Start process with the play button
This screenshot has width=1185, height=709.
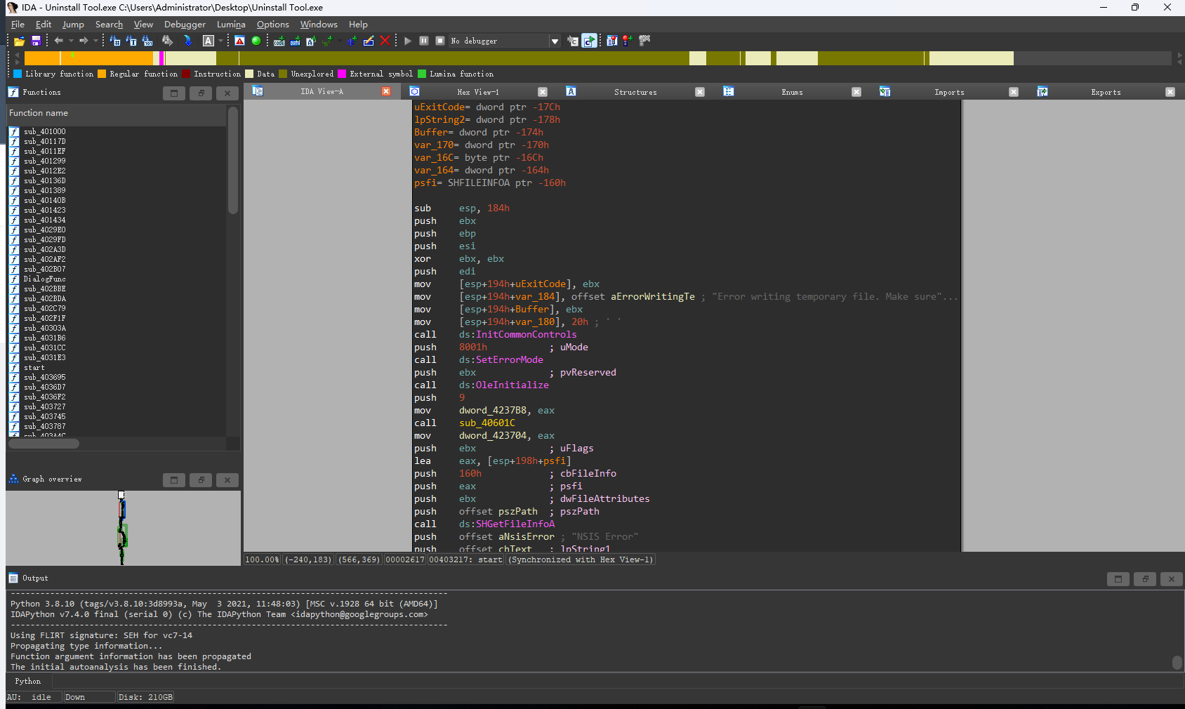coord(408,41)
